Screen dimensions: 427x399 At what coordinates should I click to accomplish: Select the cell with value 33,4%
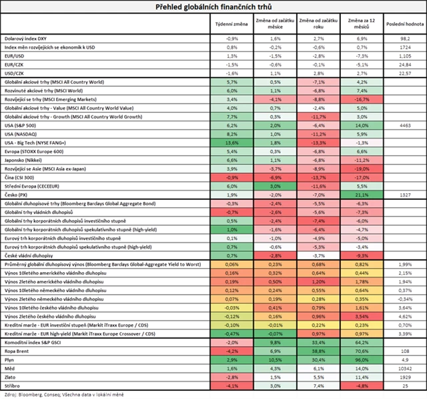tap(318, 342)
